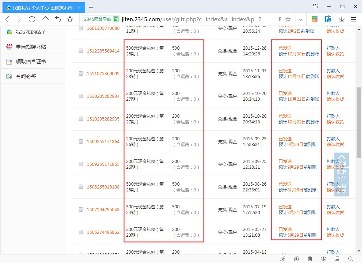
Task: Click scrollbar down arrow at bottom right
Action: pos(359,250)
